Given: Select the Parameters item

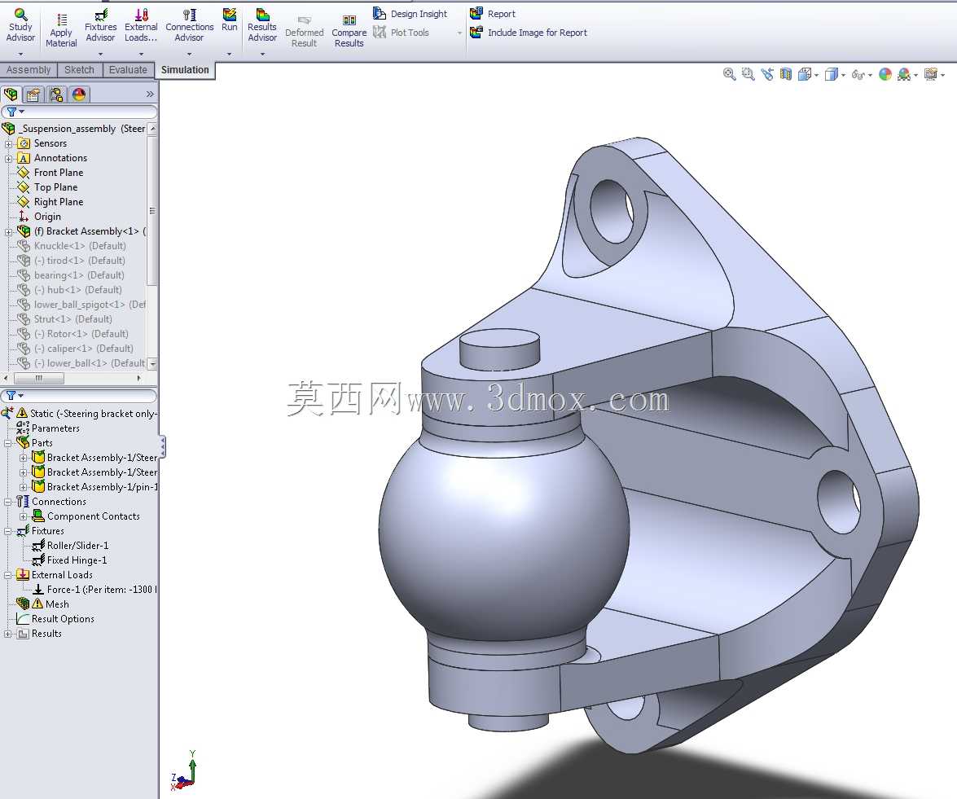Looking at the screenshot, I should pos(55,428).
